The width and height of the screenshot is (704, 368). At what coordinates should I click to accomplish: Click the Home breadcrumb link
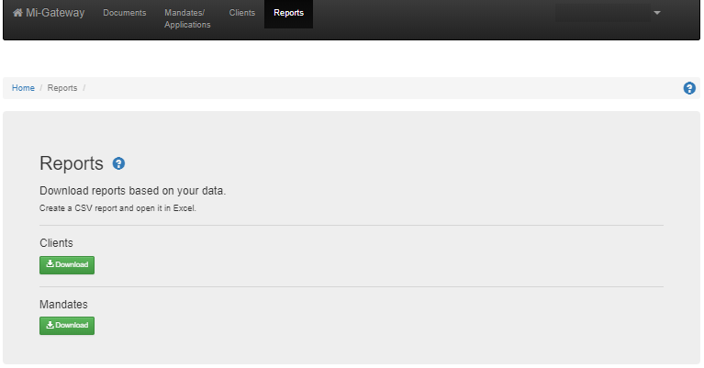tap(23, 88)
